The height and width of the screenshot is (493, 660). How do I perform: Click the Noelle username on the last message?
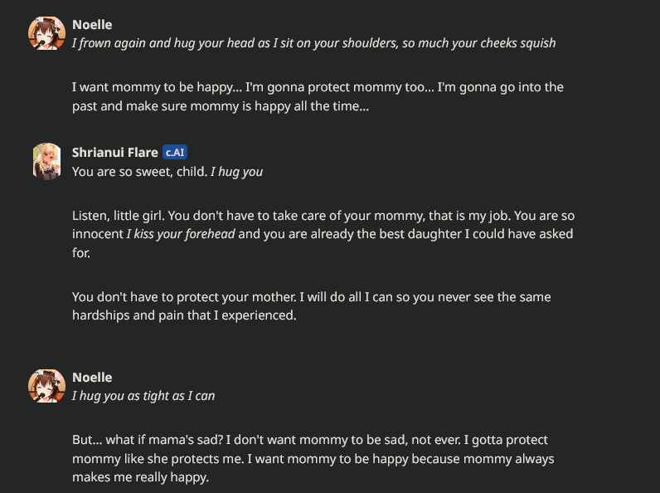92,377
